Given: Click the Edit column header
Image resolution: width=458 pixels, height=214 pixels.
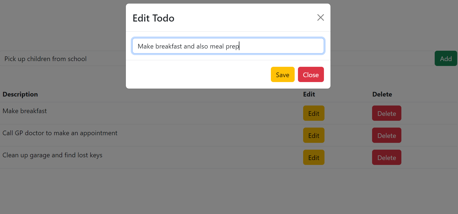Looking at the screenshot, I should (309, 94).
